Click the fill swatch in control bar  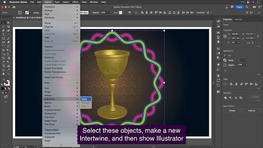point(20,13)
